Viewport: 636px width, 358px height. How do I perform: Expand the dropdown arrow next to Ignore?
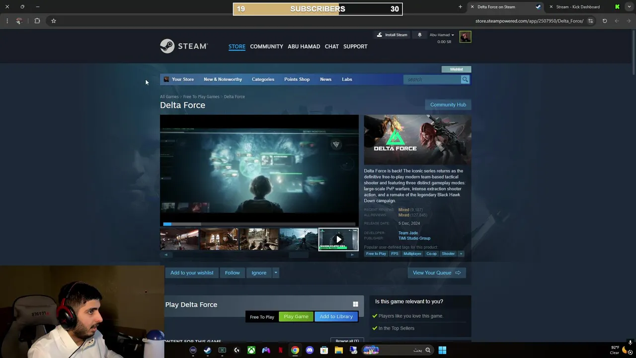(x=276, y=272)
